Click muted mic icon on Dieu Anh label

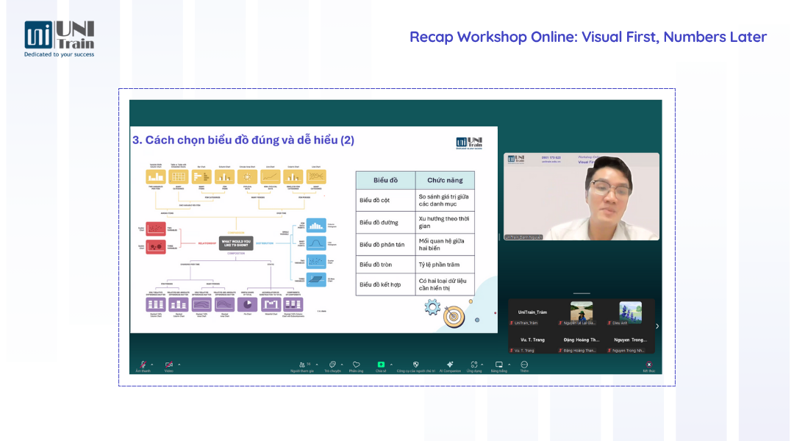pyautogui.click(x=609, y=323)
